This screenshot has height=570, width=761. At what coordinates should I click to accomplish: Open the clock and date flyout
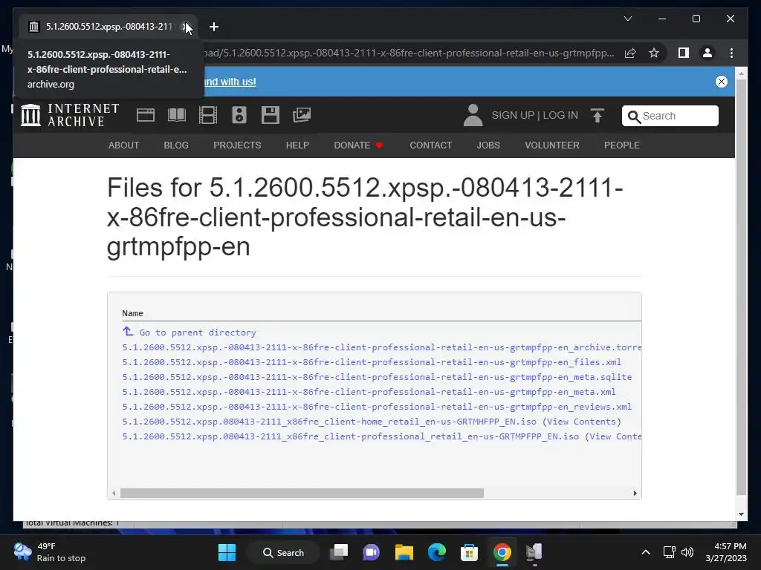(x=726, y=552)
